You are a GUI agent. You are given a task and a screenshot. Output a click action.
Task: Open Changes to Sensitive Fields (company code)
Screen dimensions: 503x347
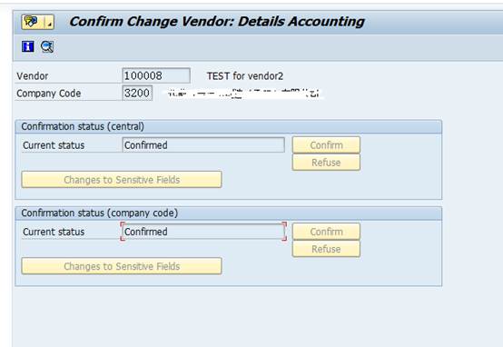[x=122, y=266]
